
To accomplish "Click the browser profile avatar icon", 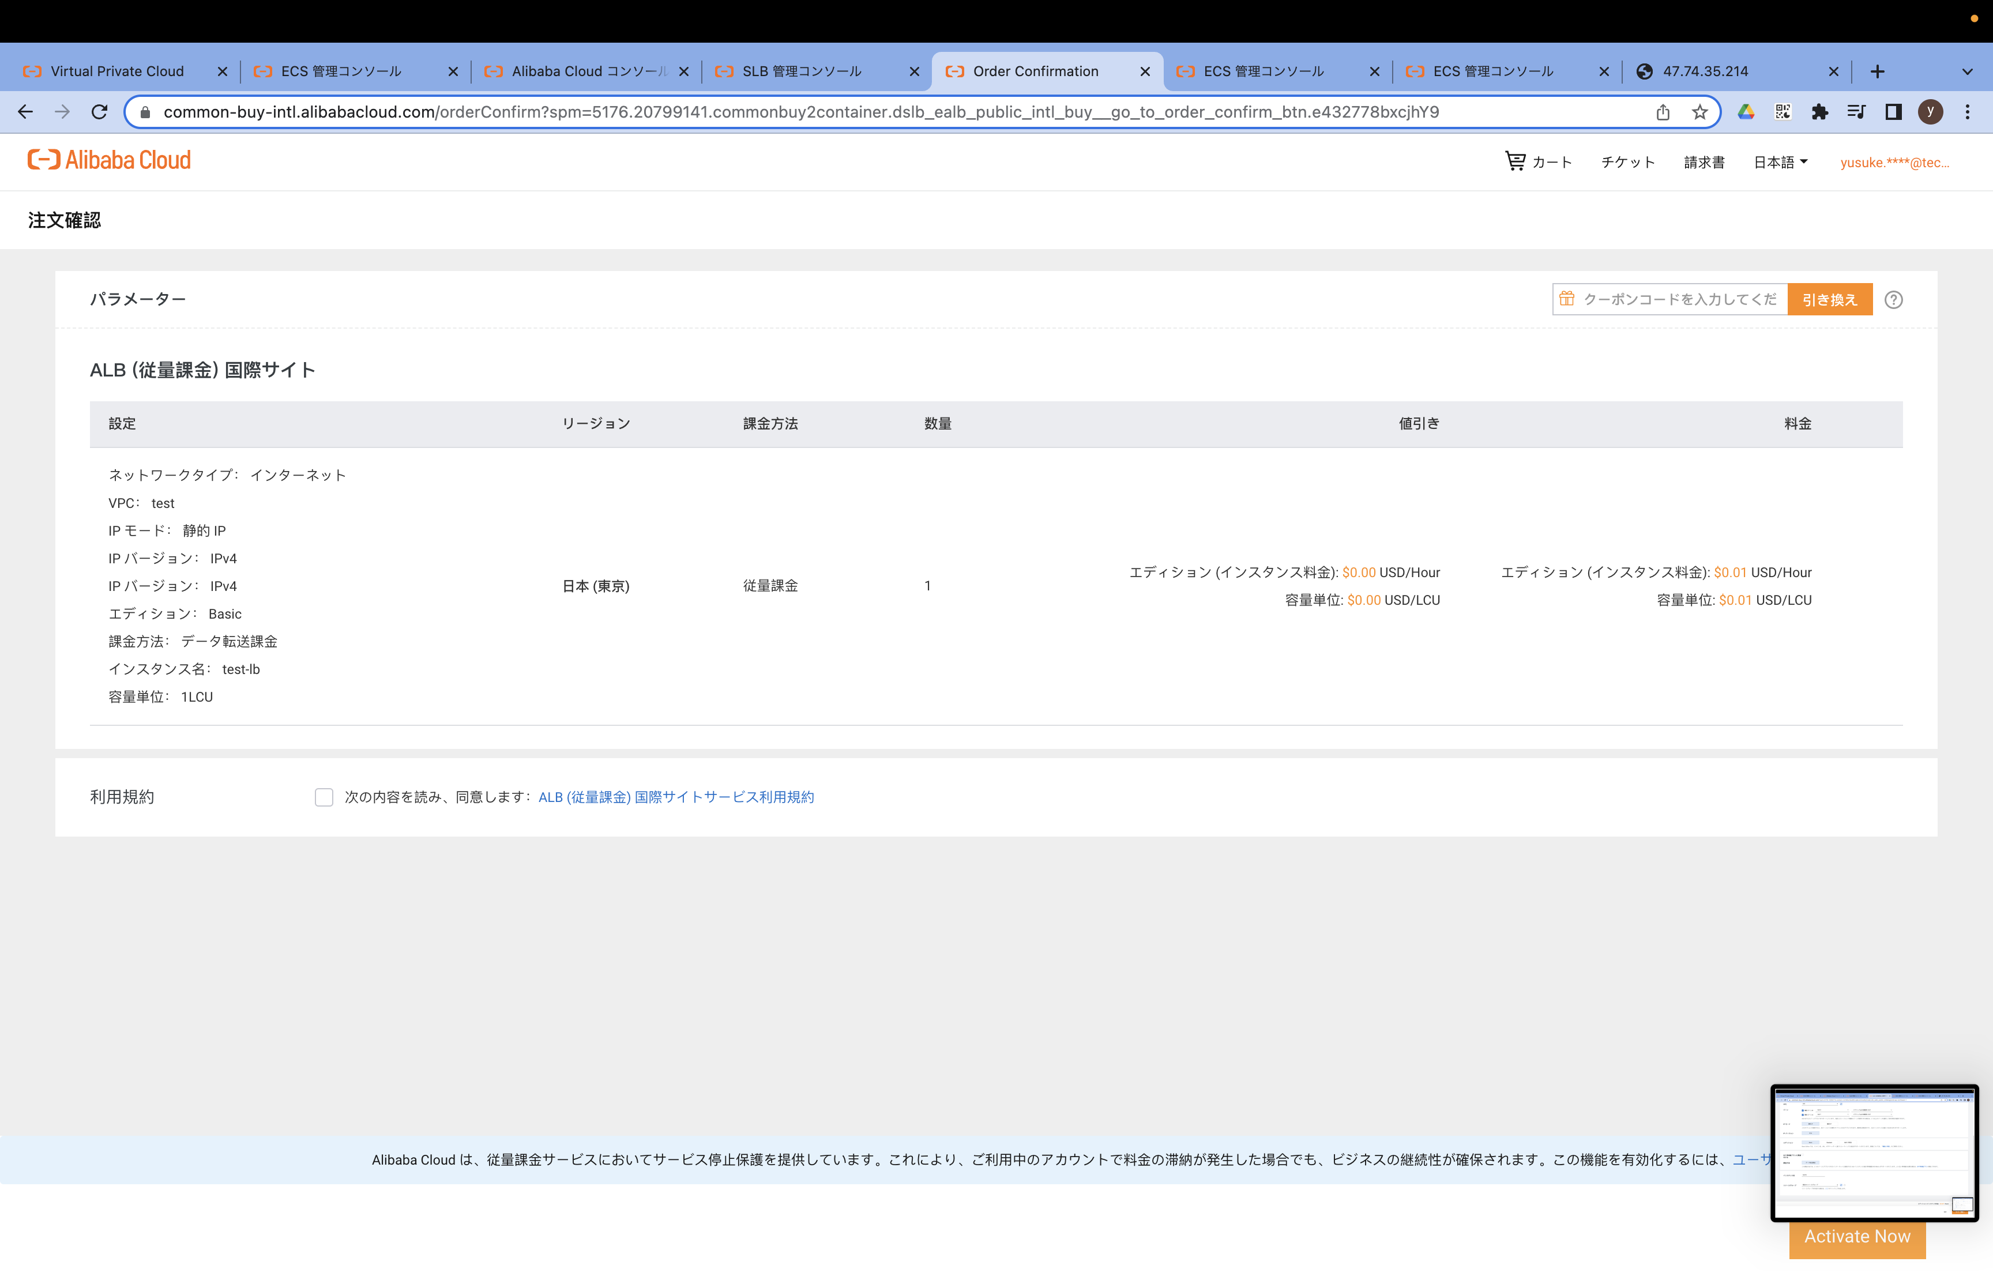I will coord(1930,111).
